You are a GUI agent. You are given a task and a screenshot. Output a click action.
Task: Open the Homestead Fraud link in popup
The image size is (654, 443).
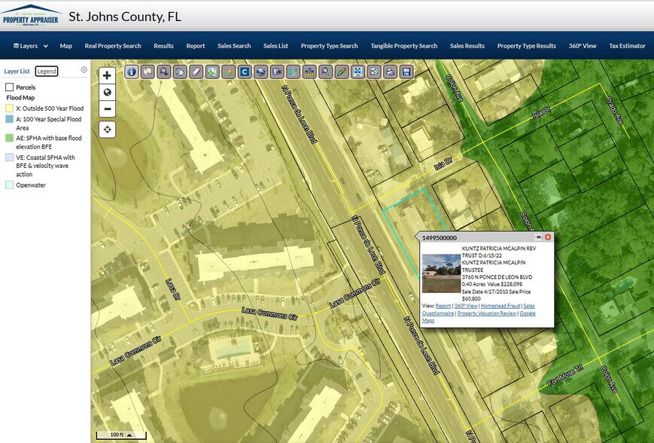click(500, 305)
